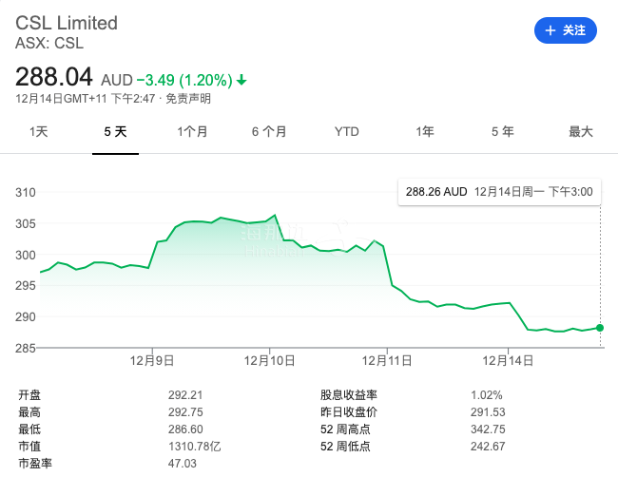
Task: Click the 52 周高点 label
Action: [x=345, y=429]
